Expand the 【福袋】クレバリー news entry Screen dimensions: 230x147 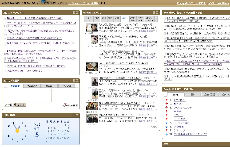point(5,18)
